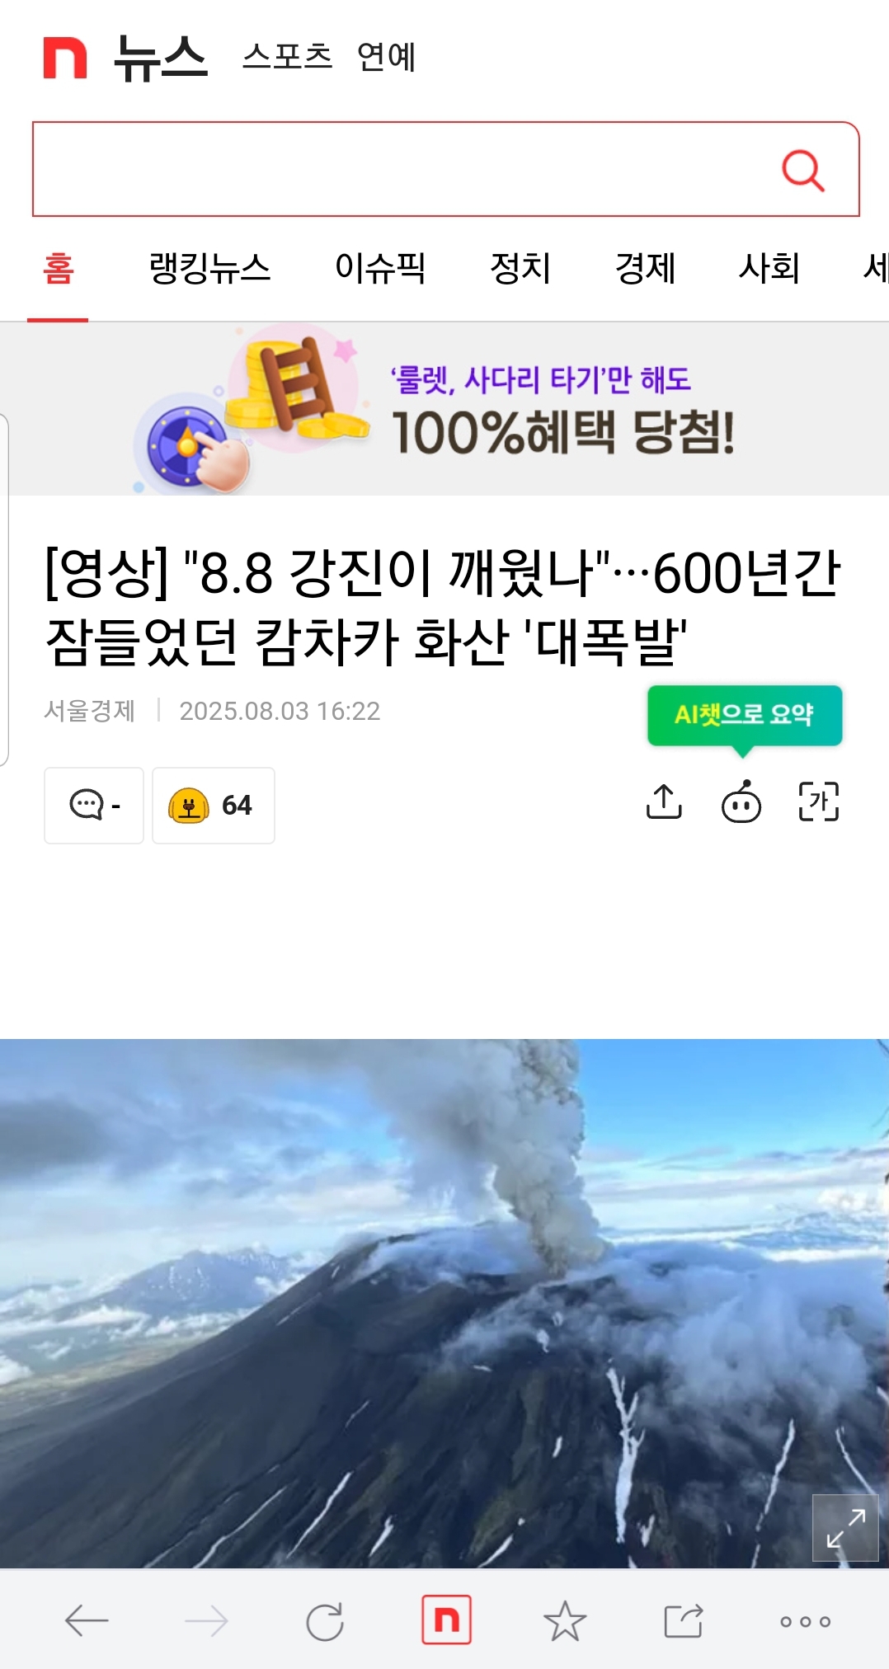
Task: Select the 랭킹뉴스 tab
Action: [210, 269]
